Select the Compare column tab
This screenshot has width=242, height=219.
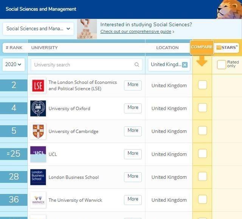[x=202, y=47]
